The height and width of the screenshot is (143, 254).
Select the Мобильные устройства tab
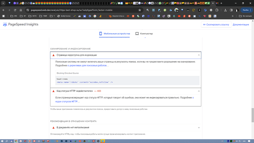pos(114,34)
